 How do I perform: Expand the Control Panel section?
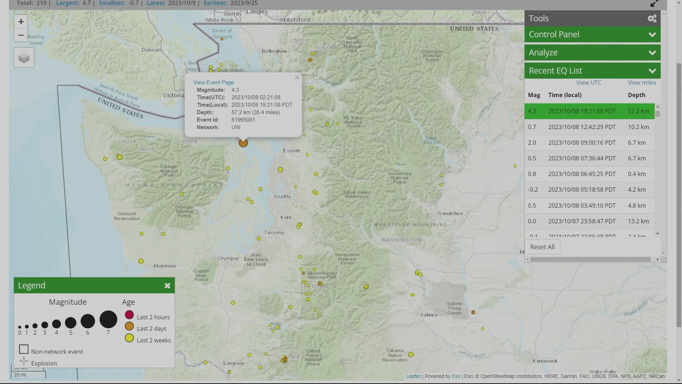pos(592,34)
